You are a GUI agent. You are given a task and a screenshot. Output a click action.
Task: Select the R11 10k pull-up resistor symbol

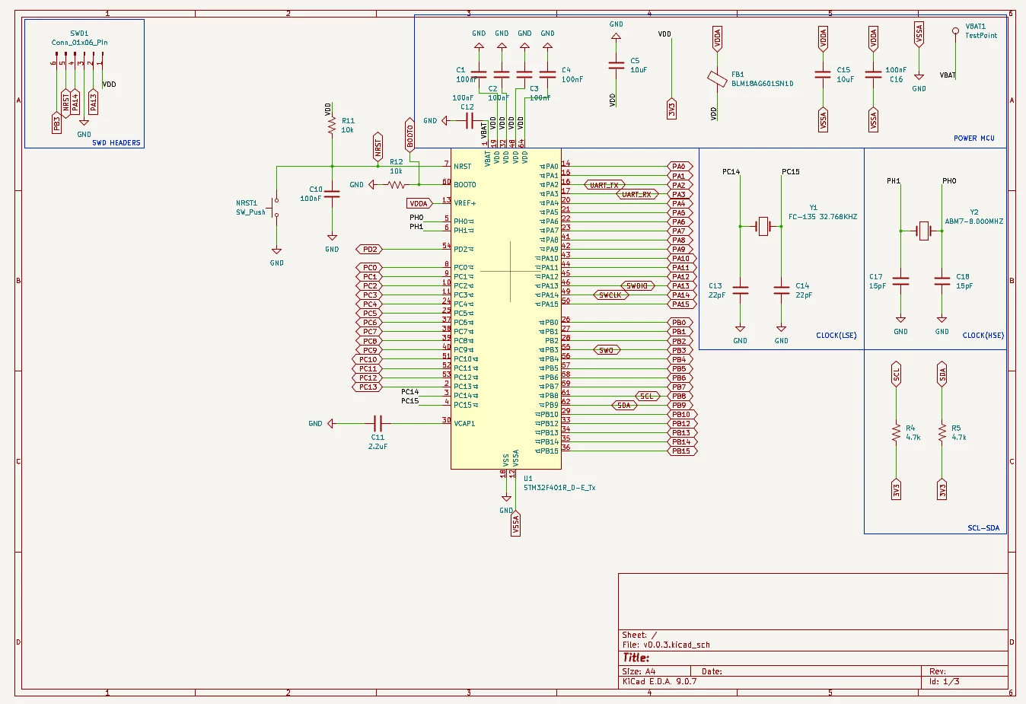(332, 126)
